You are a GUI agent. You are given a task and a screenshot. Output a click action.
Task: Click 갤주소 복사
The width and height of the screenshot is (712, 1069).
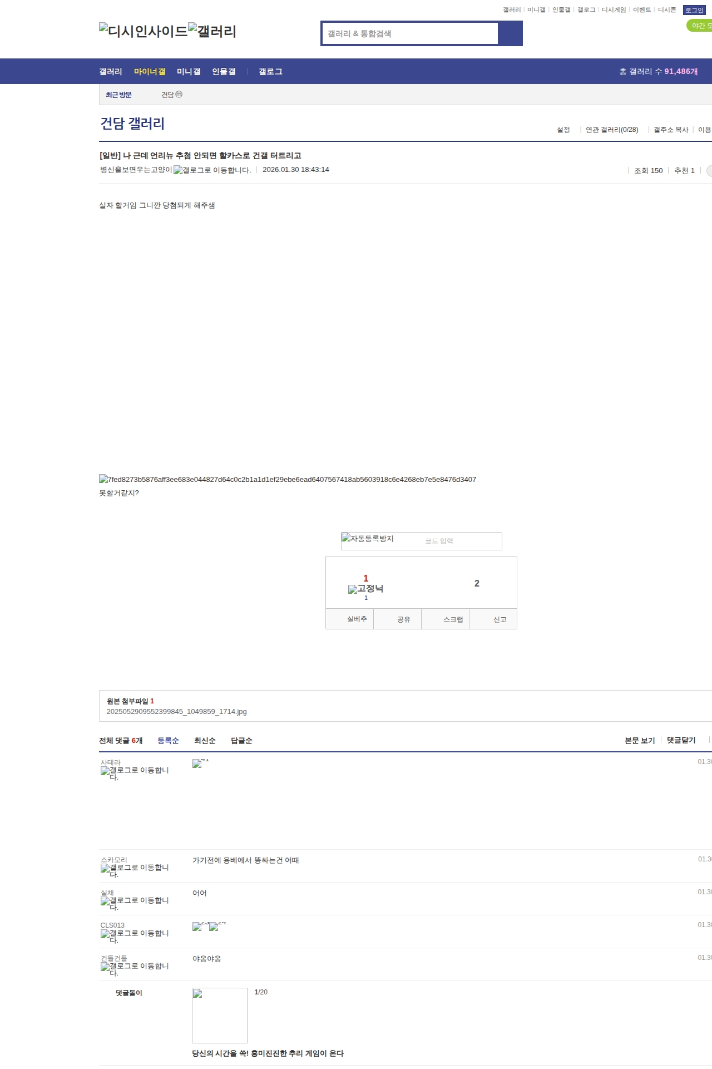coord(671,130)
